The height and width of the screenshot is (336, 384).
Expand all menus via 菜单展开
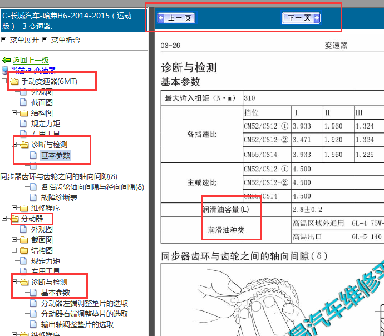coord(24,40)
